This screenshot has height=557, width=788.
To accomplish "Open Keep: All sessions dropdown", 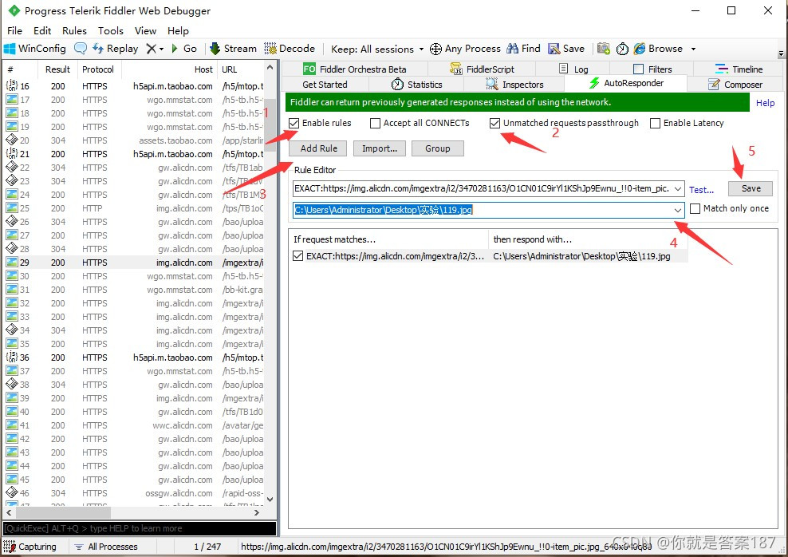I will coord(377,49).
